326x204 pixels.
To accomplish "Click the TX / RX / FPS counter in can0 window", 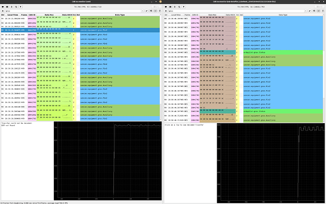I will point(88,7).
